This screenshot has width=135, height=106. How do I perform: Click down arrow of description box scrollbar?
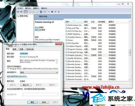click(57, 63)
